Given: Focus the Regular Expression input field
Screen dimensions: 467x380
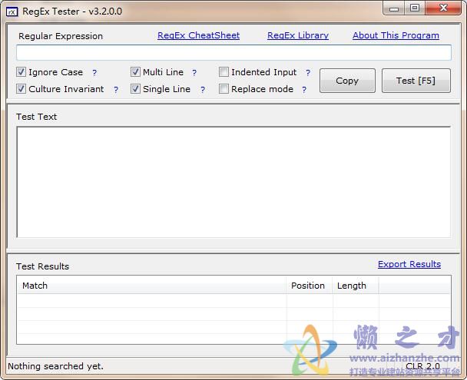Looking at the screenshot, I should tap(233, 53).
